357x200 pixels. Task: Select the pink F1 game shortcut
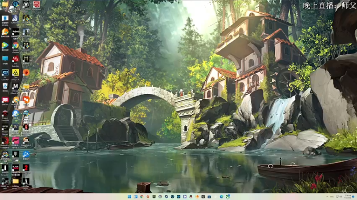click(16, 141)
